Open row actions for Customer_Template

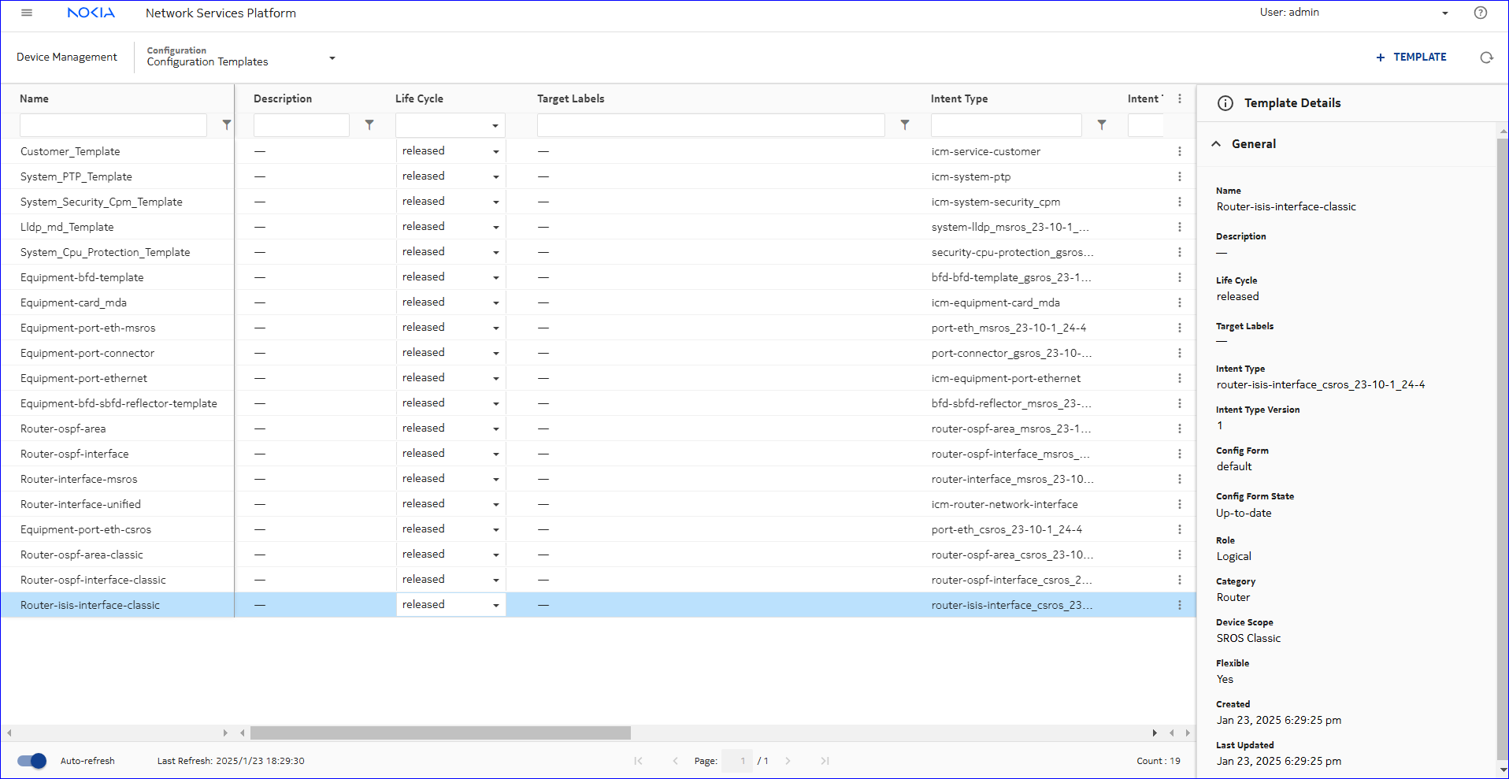pyautogui.click(x=1179, y=151)
